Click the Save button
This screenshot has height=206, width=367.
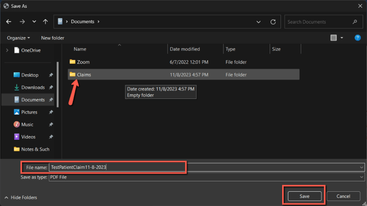point(305,196)
